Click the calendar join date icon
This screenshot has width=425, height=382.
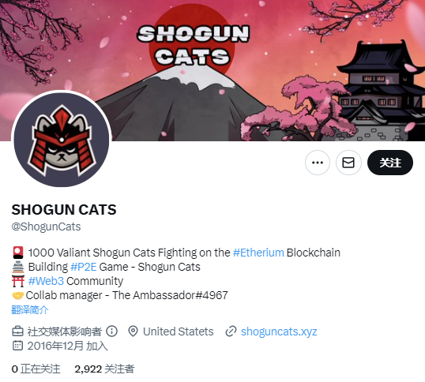coord(17,346)
